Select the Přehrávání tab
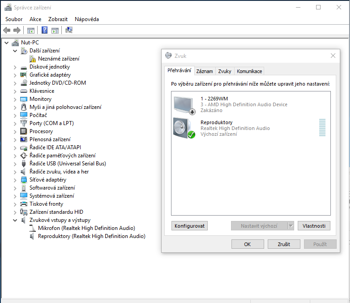The height and width of the screenshot is (303, 351). [179, 70]
